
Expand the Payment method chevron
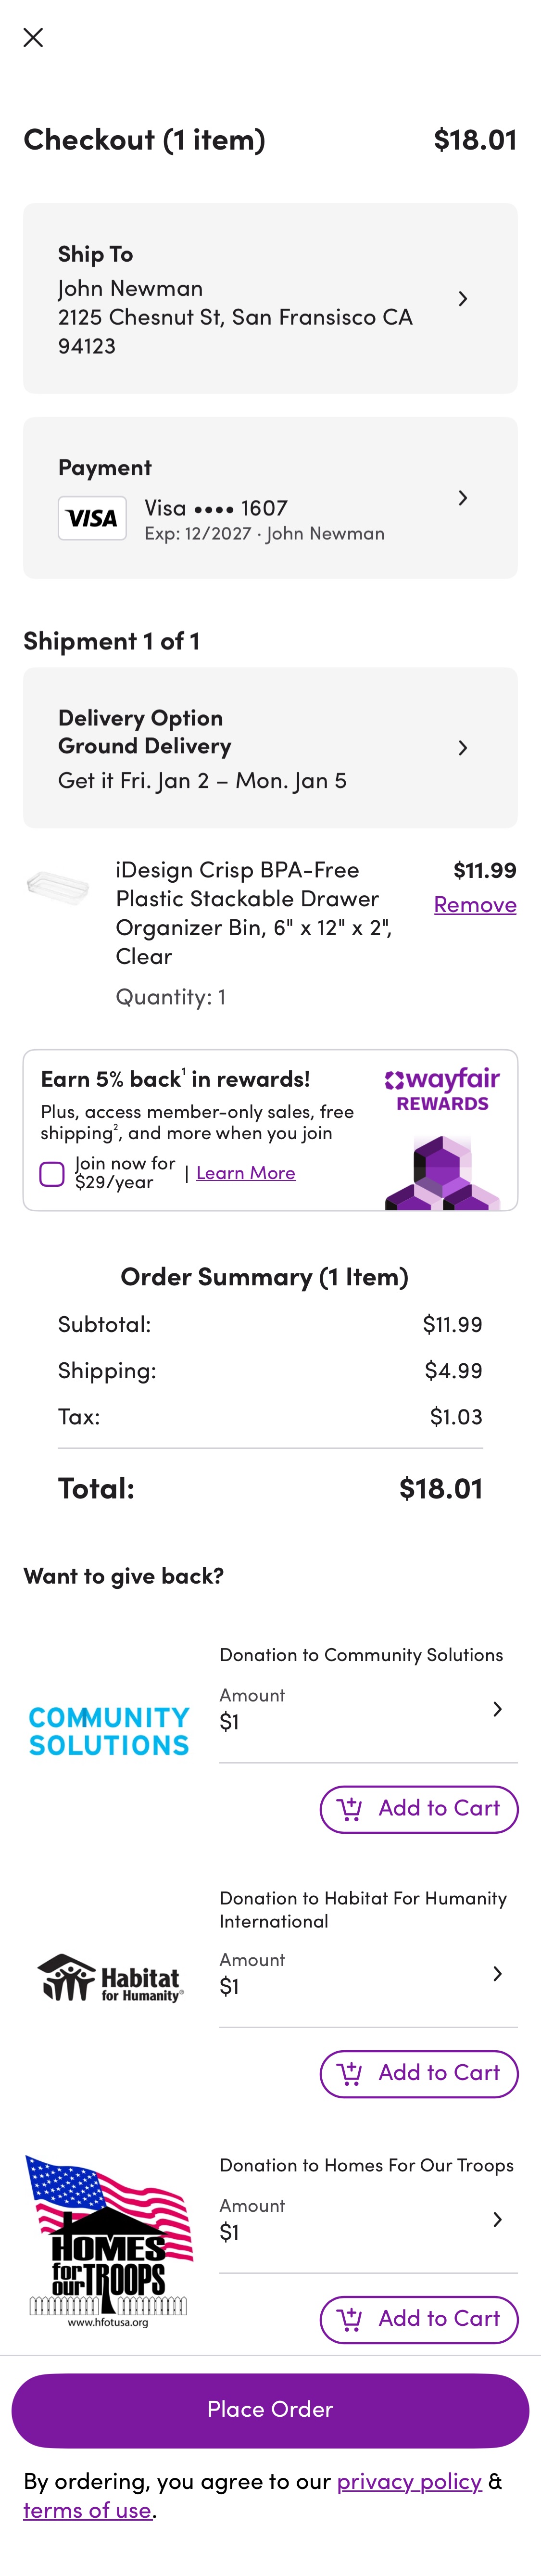pyautogui.click(x=462, y=498)
